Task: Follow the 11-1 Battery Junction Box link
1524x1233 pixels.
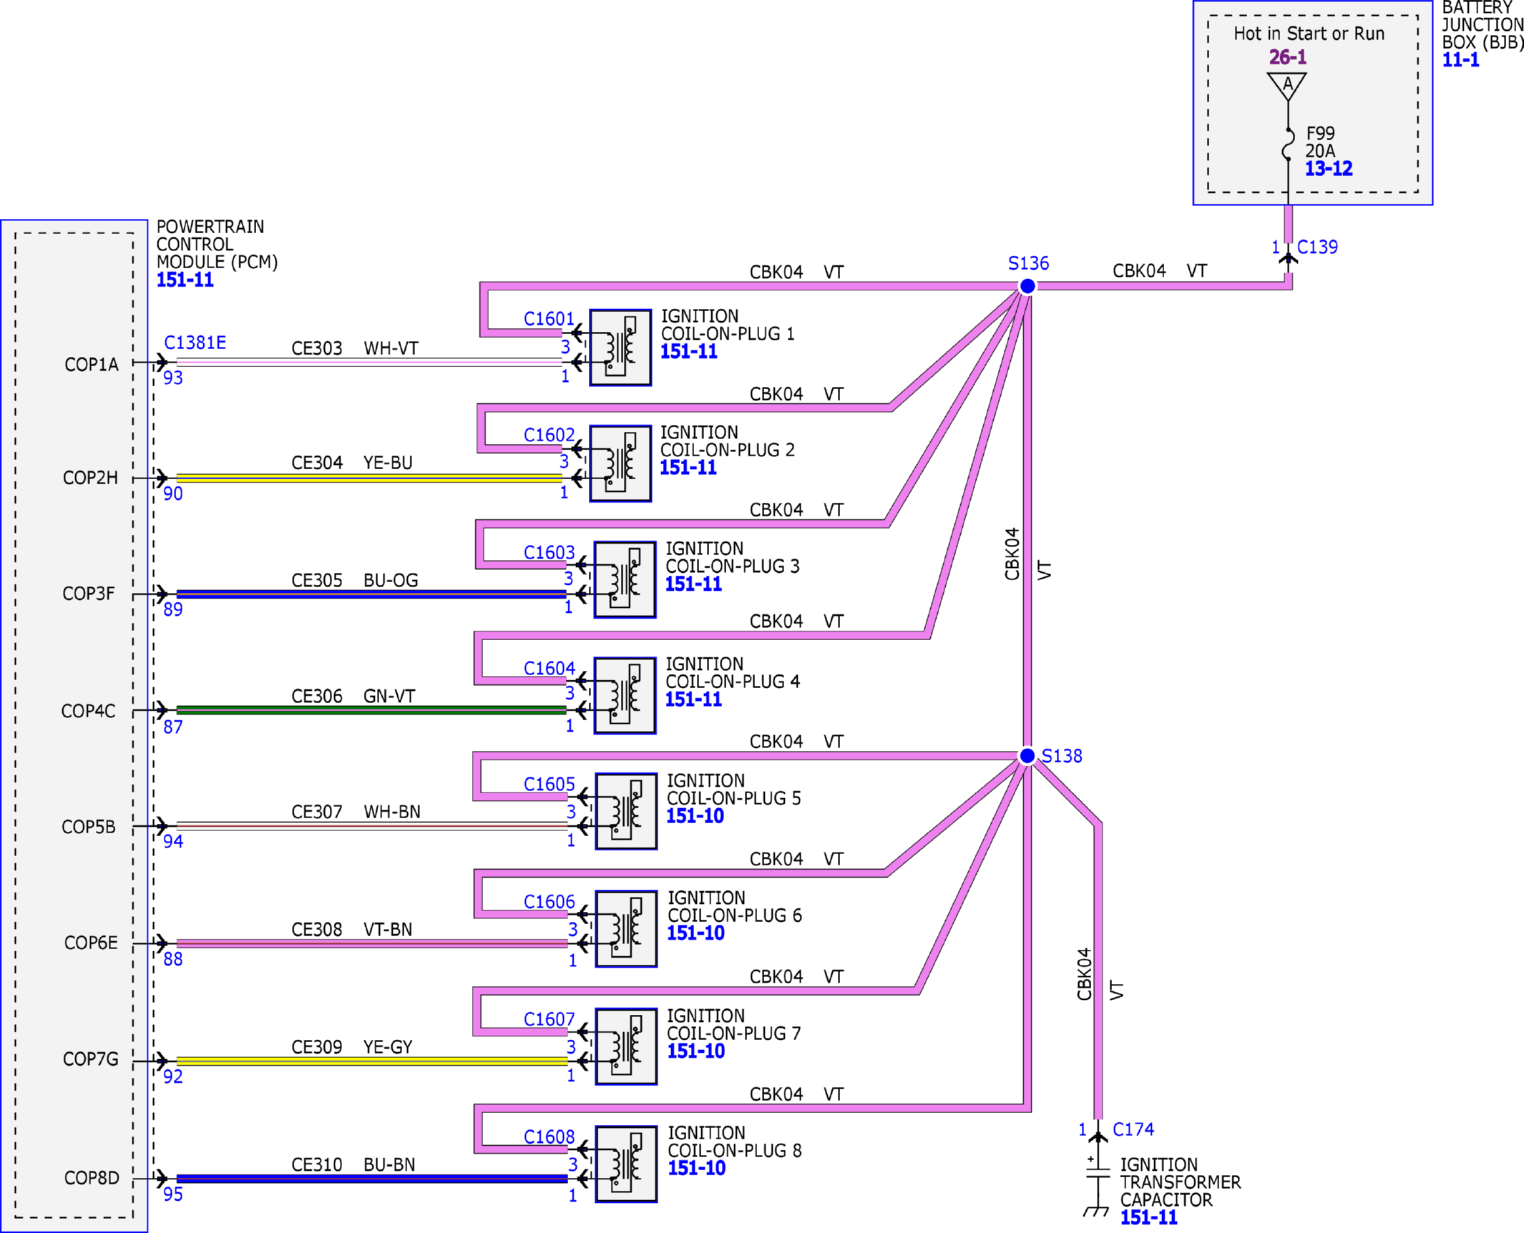Action: [x=1460, y=60]
